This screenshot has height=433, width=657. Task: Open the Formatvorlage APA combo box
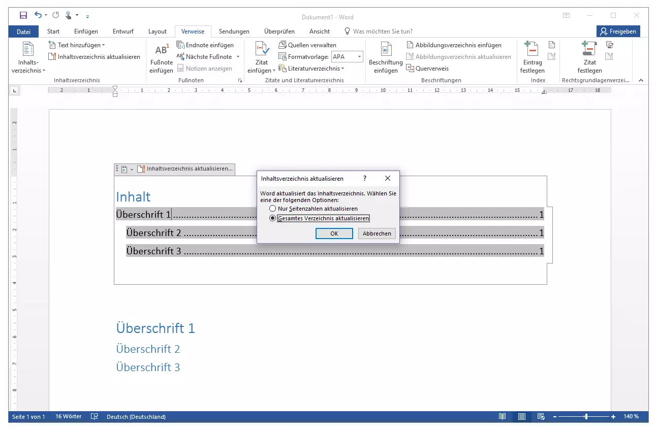(x=347, y=57)
